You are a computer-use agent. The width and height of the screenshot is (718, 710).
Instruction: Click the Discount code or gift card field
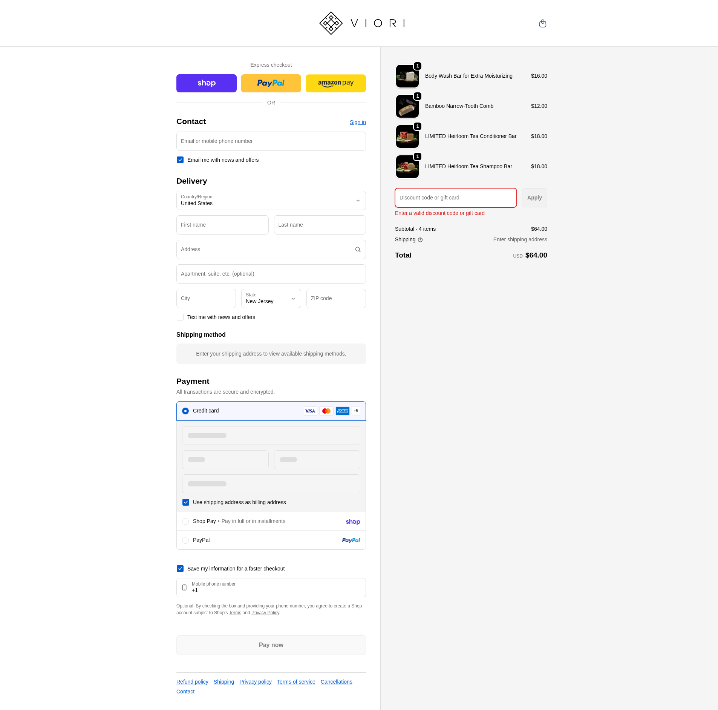(x=455, y=198)
